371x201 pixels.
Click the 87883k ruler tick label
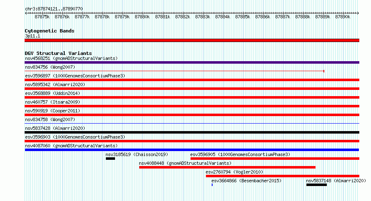point(203,17)
